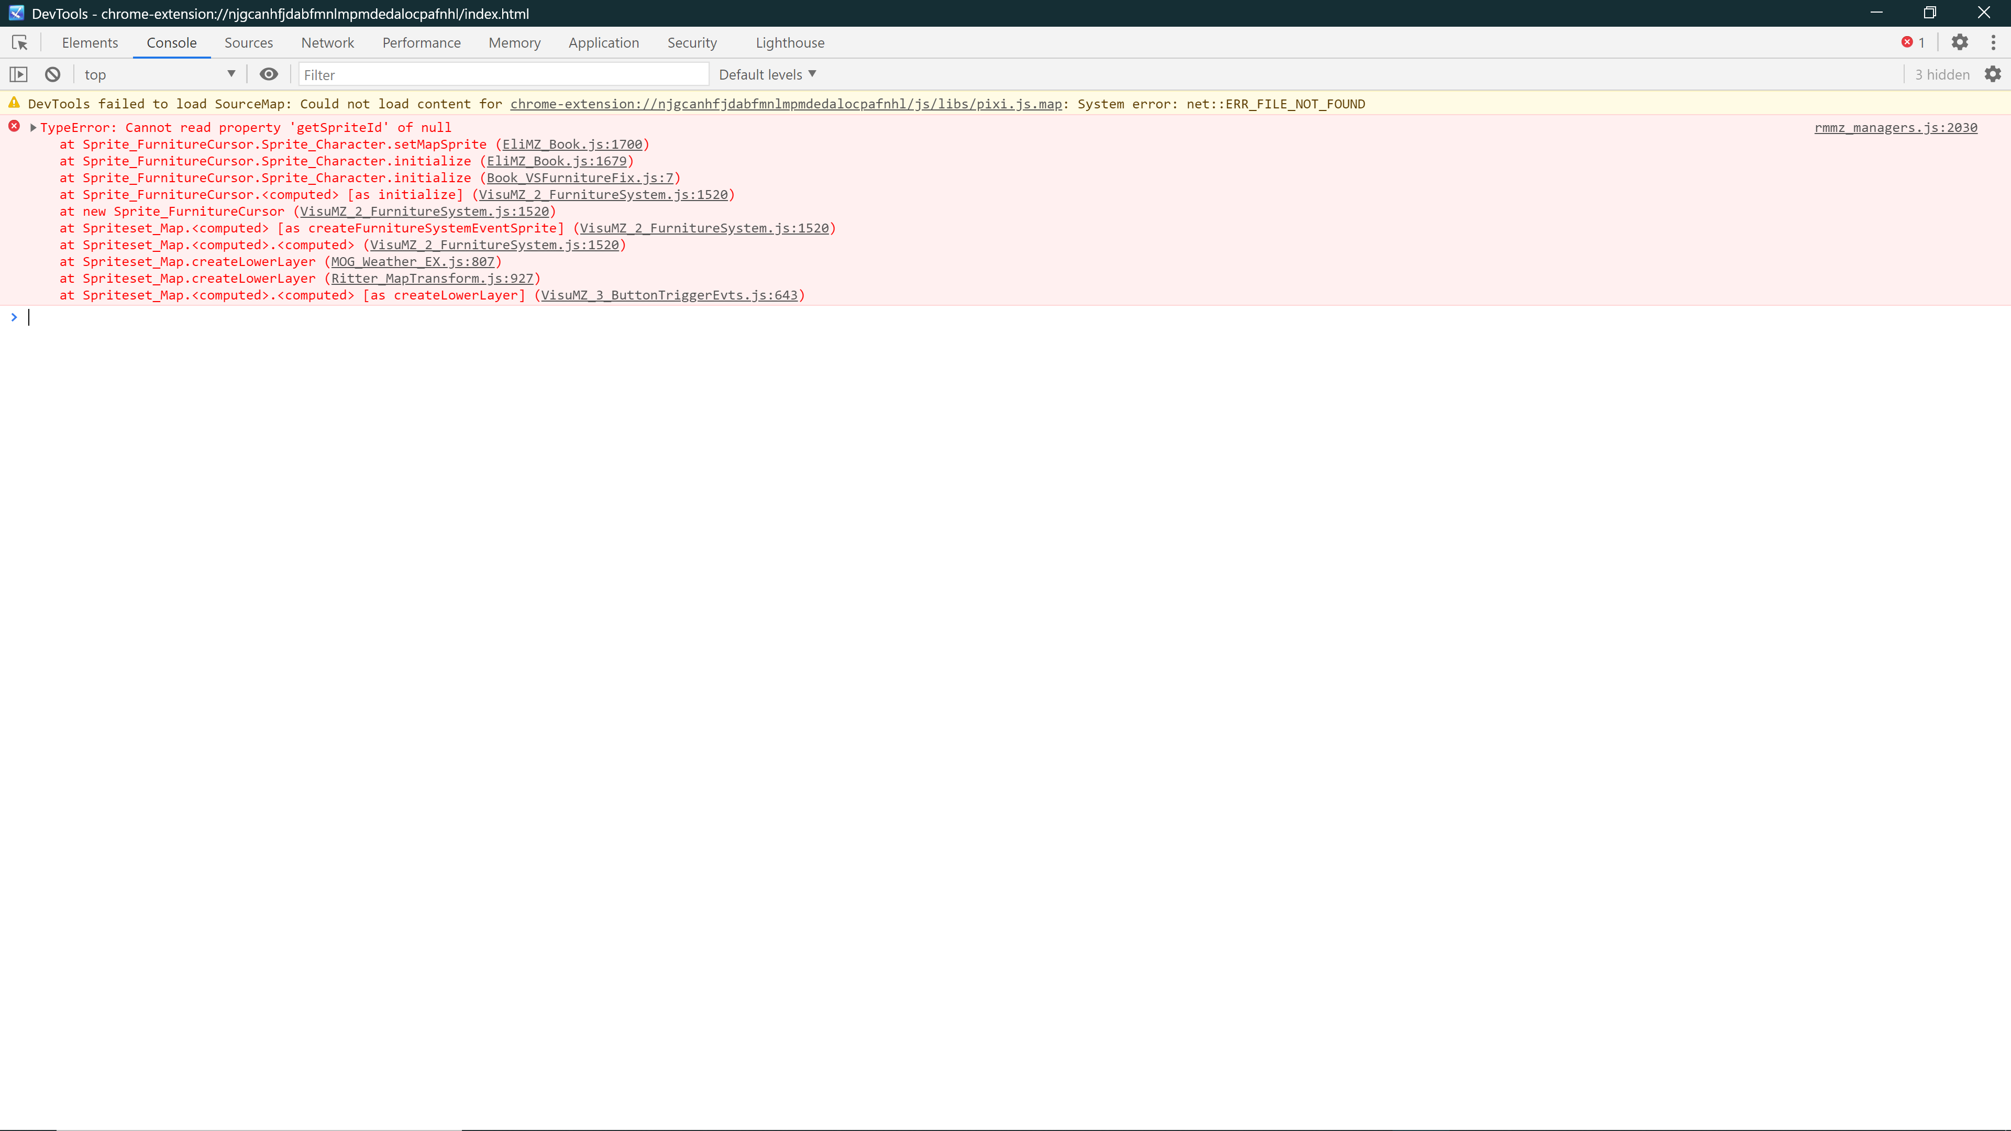The height and width of the screenshot is (1131, 2011).
Task: Open the Ritter_MapTransform.js:927 link
Action: [433, 279]
